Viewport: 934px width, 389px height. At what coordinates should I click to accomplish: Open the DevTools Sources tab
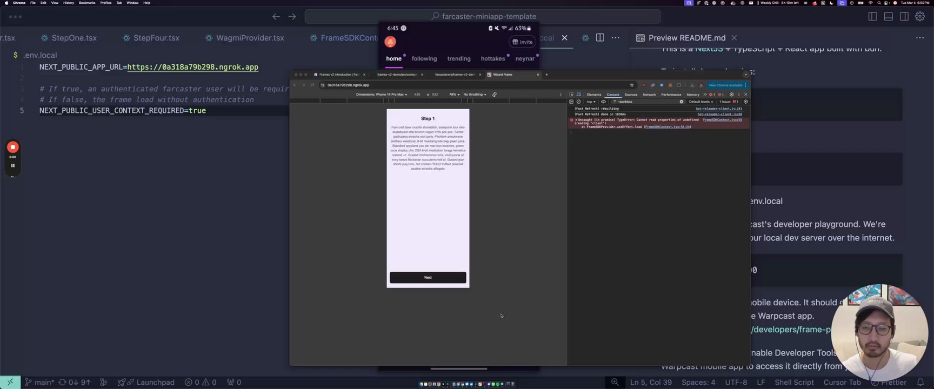[631, 95]
